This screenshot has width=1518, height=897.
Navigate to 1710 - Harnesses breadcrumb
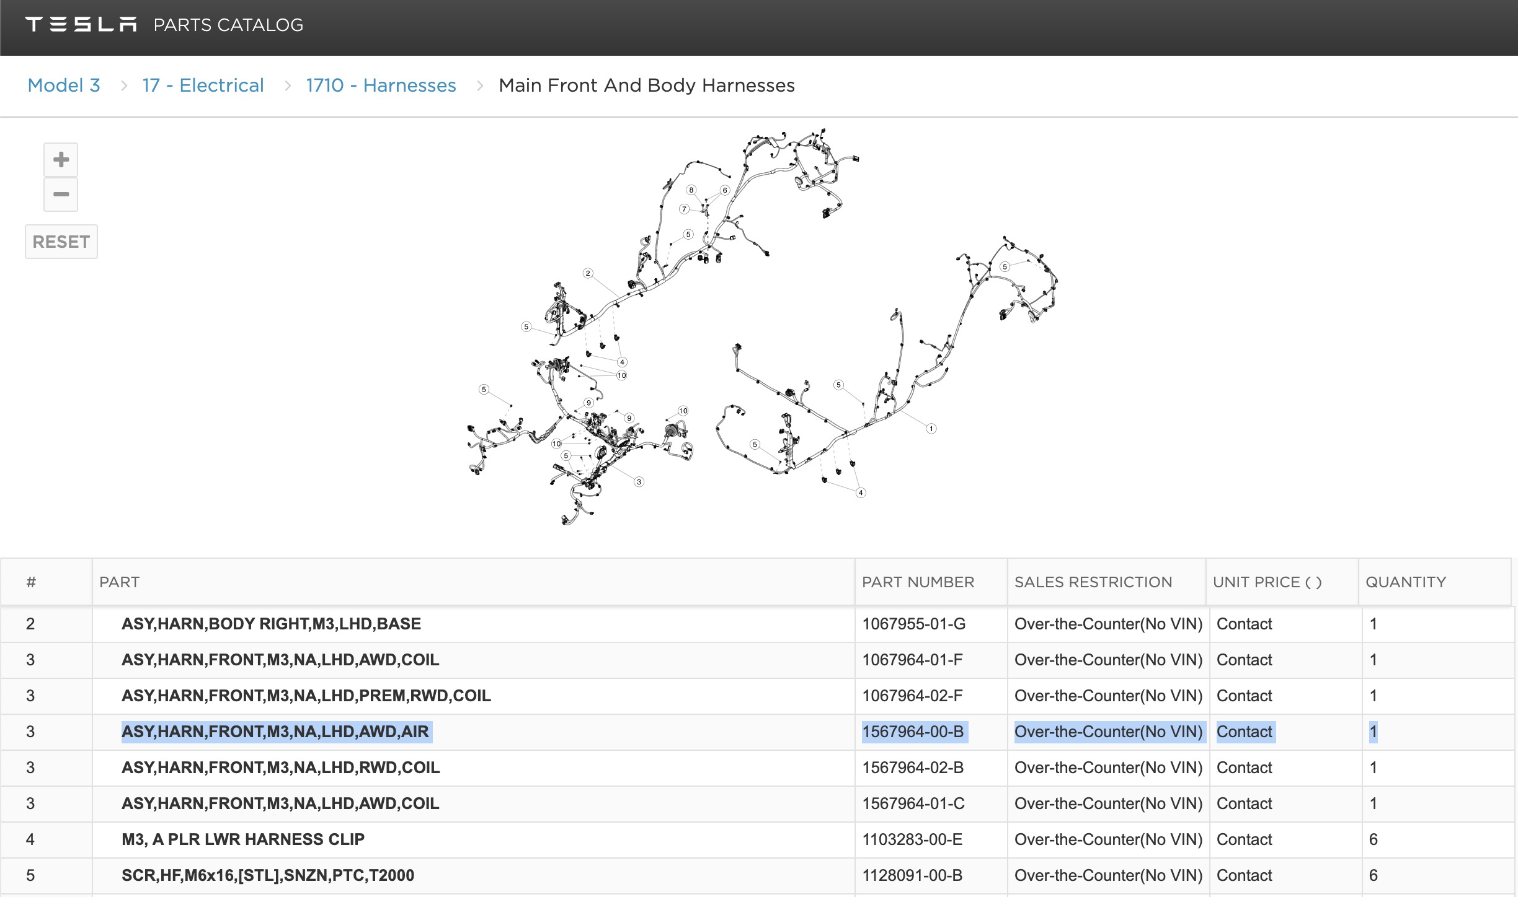pos(381,85)
